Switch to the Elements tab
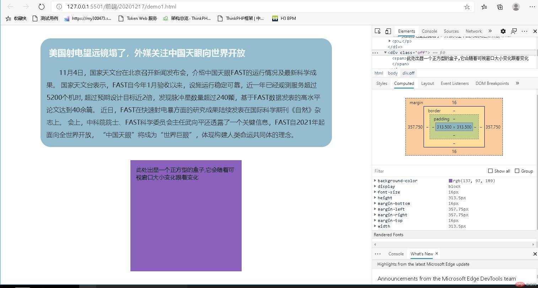The image size is (538, 288). 407,31
